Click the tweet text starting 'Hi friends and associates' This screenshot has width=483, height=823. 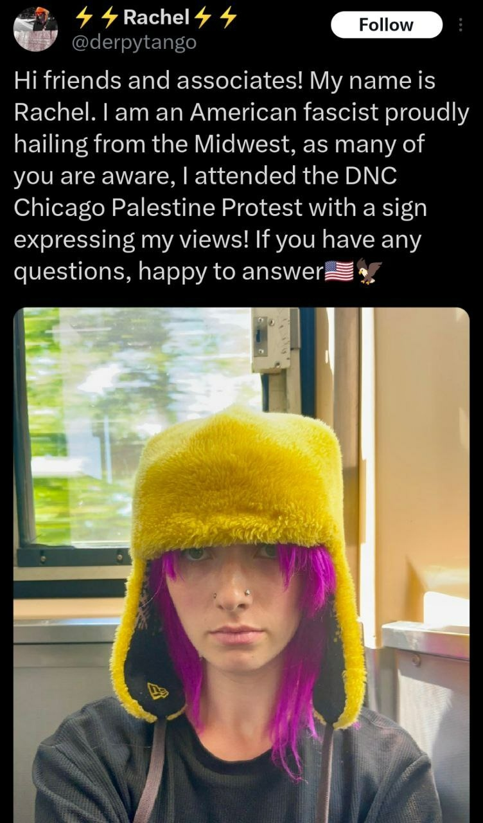[241, 176]
